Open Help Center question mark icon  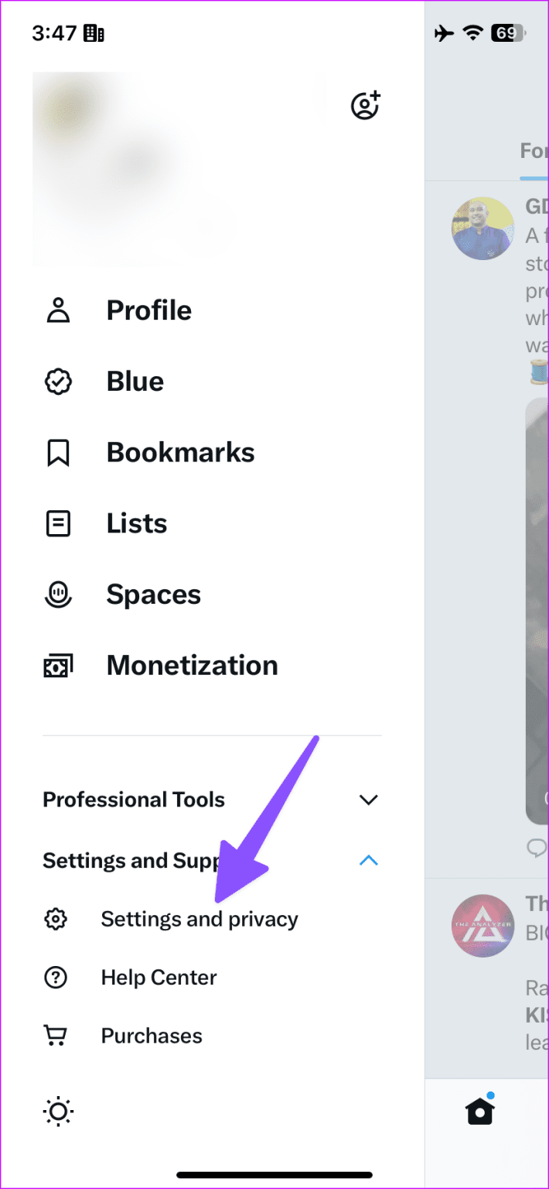point(55,977)
